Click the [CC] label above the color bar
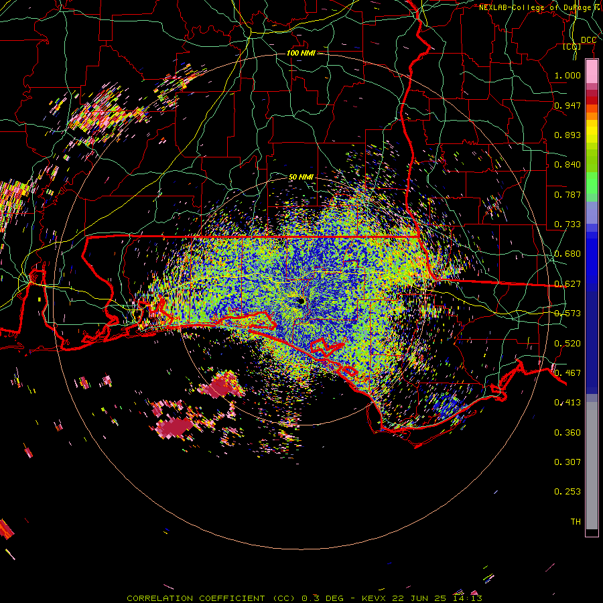 572,46
